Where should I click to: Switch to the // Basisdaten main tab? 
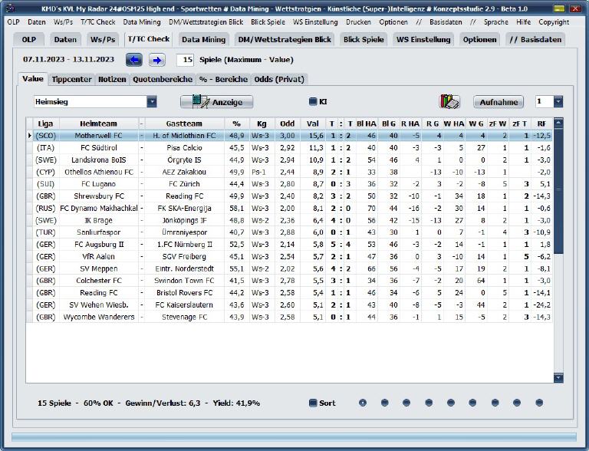click(535, 39)
